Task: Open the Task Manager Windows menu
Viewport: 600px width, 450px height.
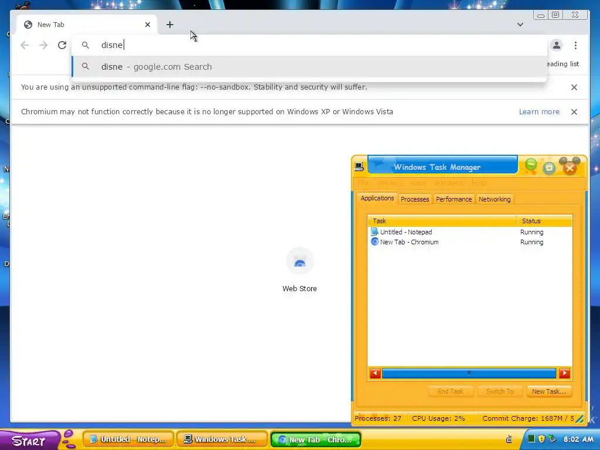Action: click(x=448, y=183)
